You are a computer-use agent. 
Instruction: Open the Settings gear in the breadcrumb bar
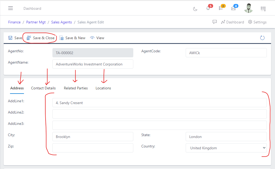tap(257, 22)
